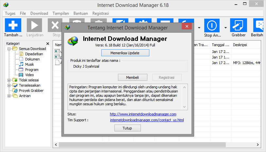Click the Video film strip icon

coord(21,75)
